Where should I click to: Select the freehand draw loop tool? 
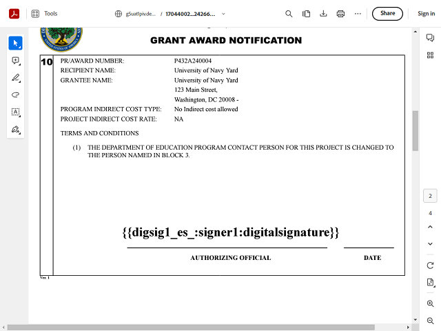point(15,95)
